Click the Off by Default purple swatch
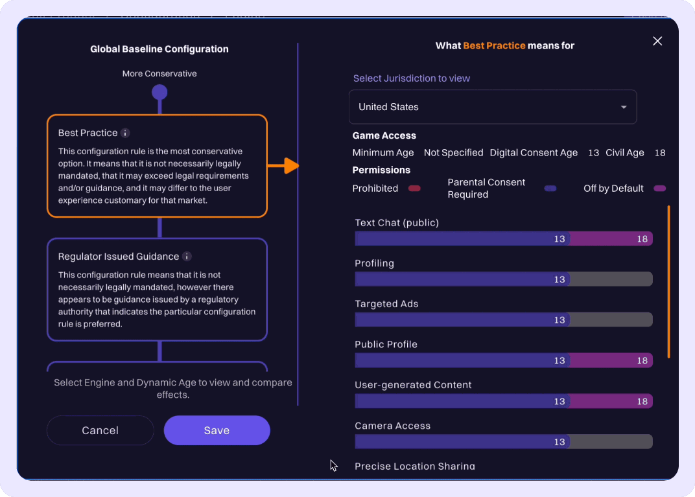 point(659,189)
